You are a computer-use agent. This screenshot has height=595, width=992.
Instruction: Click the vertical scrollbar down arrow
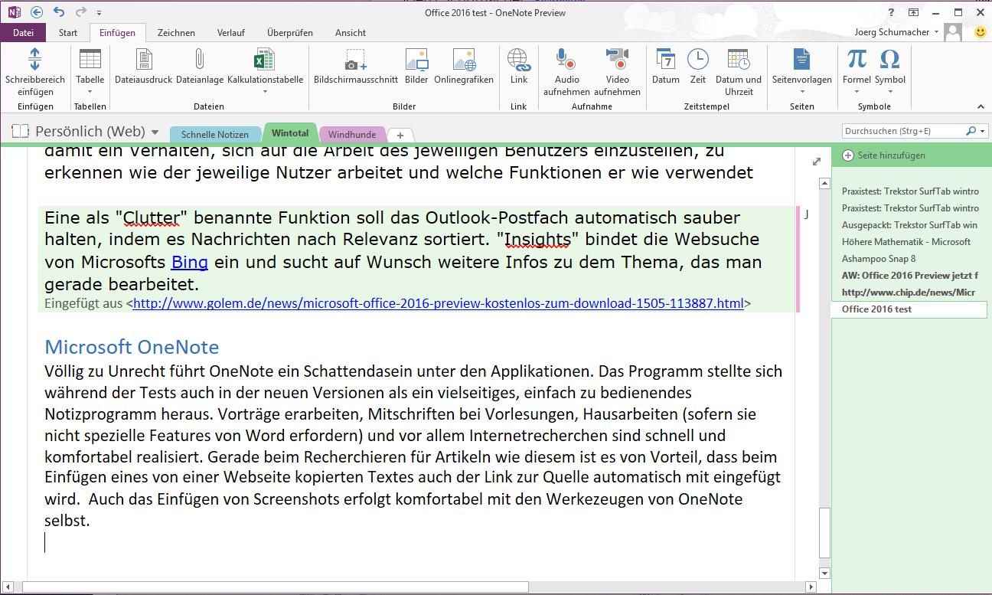[824, 573]
